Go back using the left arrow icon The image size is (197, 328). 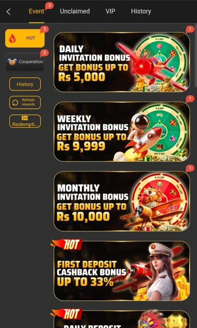(x=8, y=12)
